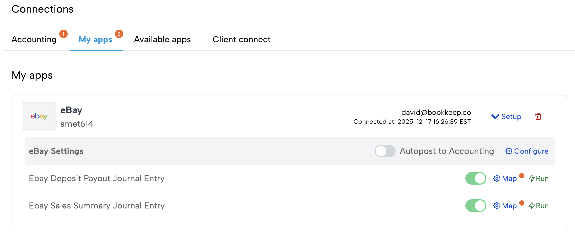575x236 pixels.
Task: Click Map gear icon for Deposit Payout entry
Action: pyautogui.click(x=497, y=178)
